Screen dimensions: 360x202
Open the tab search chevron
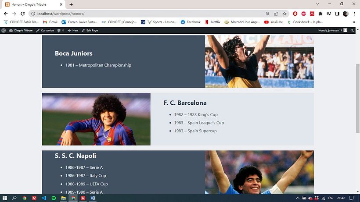click(x=317, y=4)
